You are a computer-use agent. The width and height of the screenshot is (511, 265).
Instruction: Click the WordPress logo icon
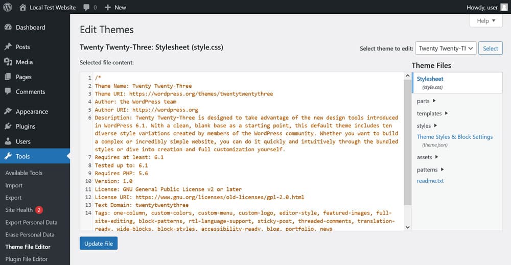pyautogui.click(x=8, y=7)
